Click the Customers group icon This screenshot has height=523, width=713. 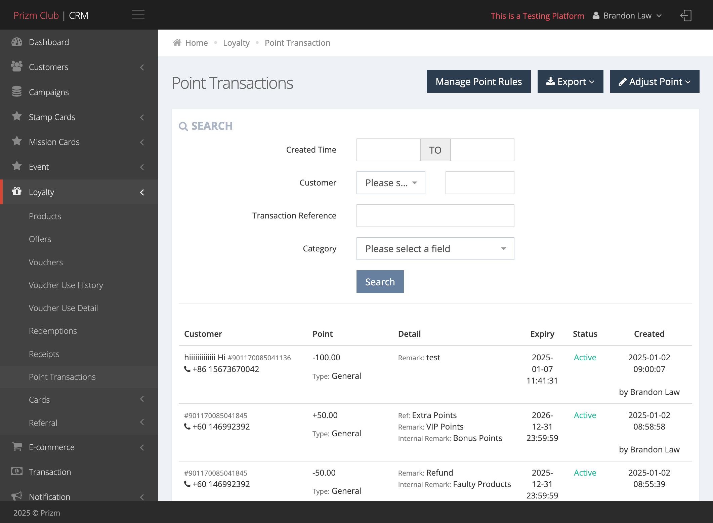click(17, 67)
